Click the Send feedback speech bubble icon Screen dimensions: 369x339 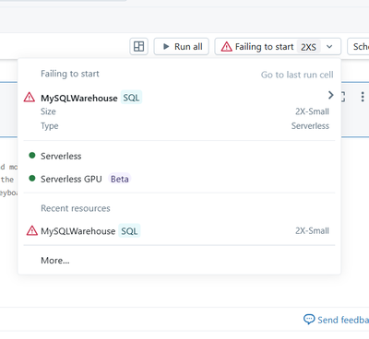point(309,320)
